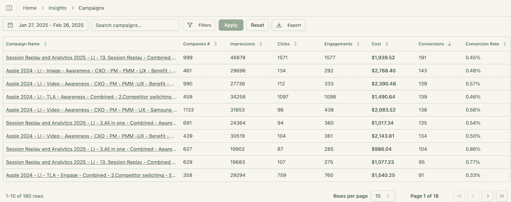Image resolution: width=511 pixels, height=202 pixels.
Task: Go to the first page
Action: pos(459,196)
